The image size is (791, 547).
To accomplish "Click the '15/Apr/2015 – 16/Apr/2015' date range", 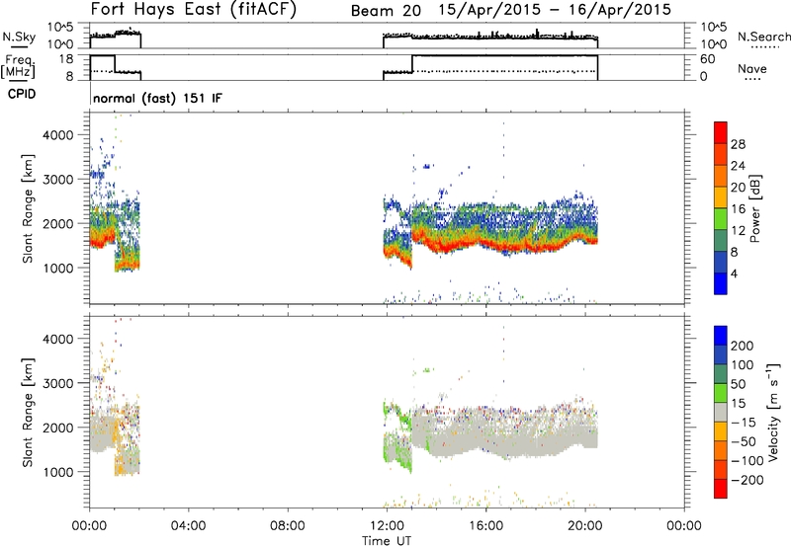I will pyautogui.click(x=555, y=10).
